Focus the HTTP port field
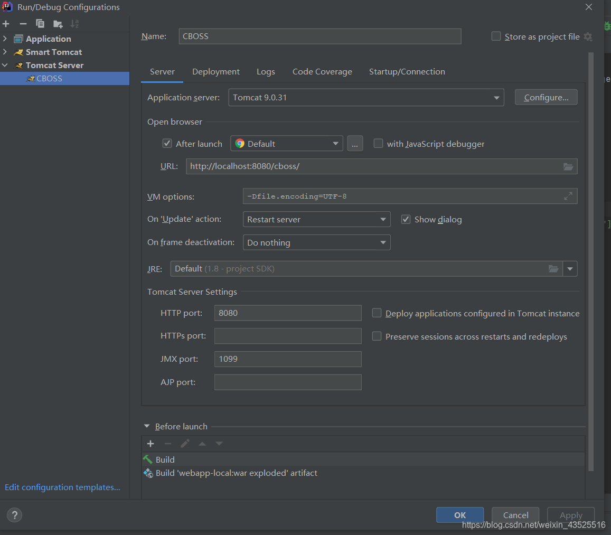This screenshot has height=535, width=611. pyautogui.click(x=288, y=313)
